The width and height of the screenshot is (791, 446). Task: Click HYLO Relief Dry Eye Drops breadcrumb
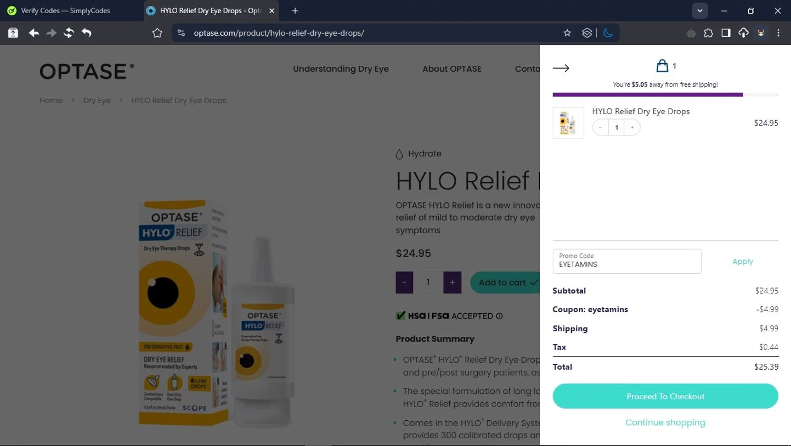[x=179, y=100]
